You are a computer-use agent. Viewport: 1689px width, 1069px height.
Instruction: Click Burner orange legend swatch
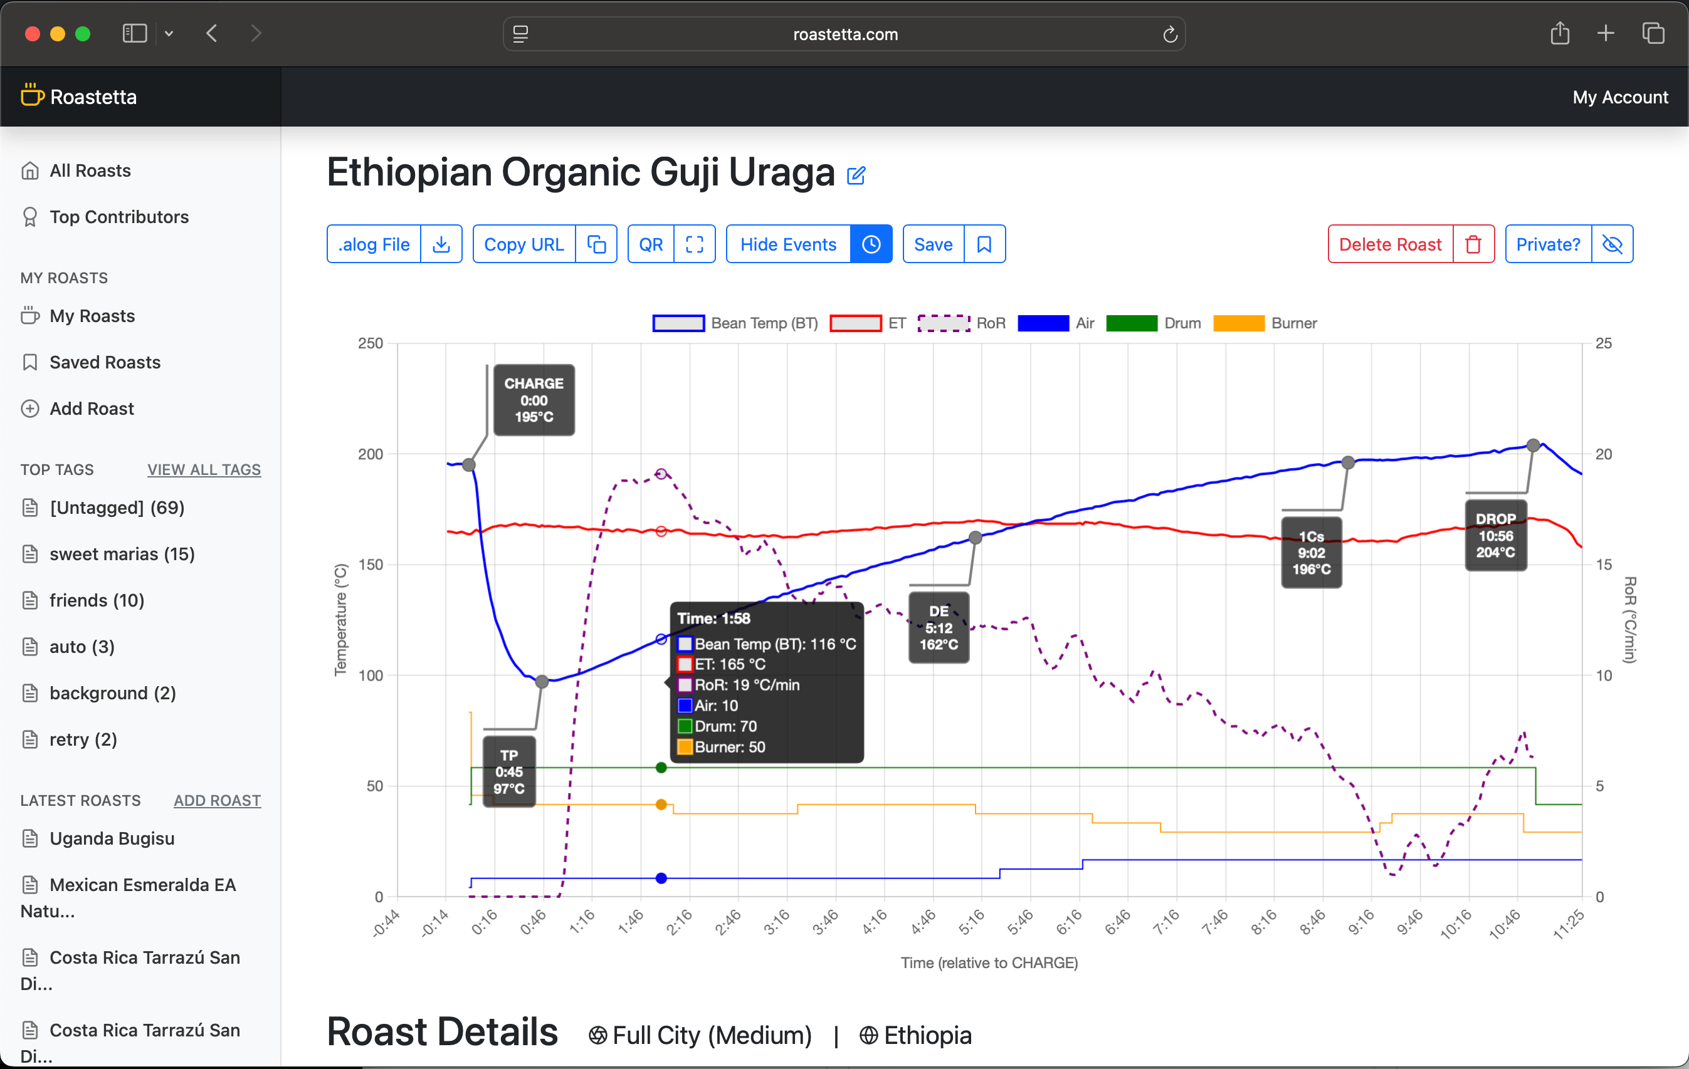tap(1238, 323)
